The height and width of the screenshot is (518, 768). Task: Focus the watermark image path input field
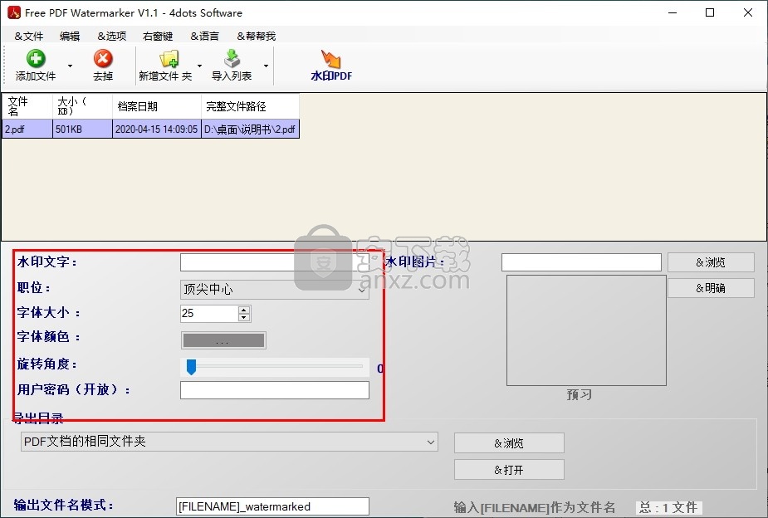point(581,262)
